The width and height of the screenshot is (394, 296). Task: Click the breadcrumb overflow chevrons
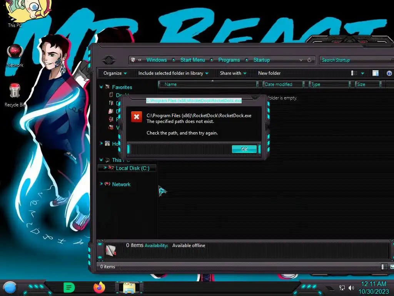point(140,60)
